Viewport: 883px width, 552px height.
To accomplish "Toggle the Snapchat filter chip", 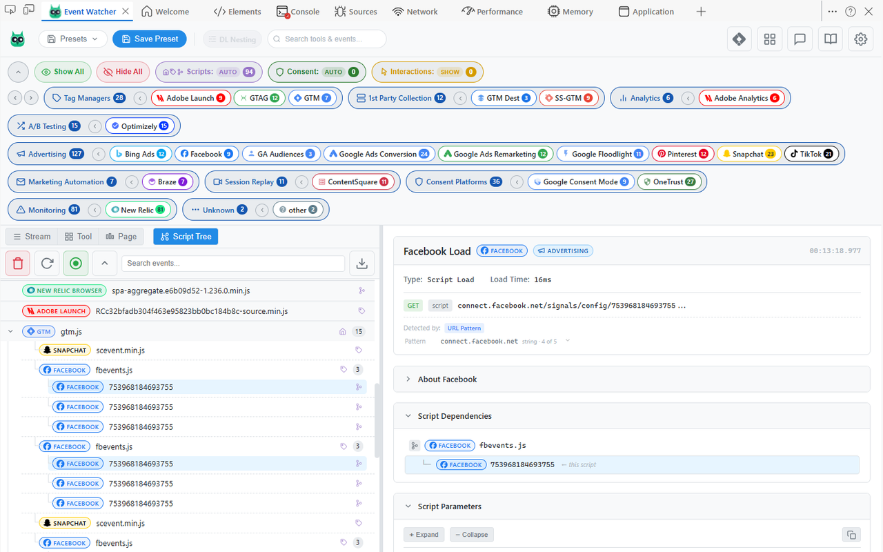I will coord(749,154).
